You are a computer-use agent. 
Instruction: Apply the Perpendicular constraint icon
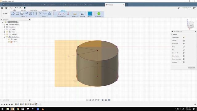tap(64, 14)
